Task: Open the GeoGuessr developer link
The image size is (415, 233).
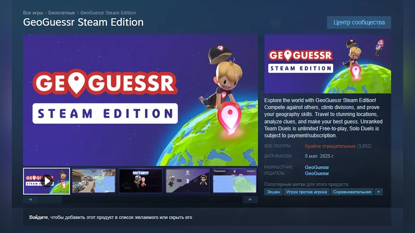Action: coord(317,167)
